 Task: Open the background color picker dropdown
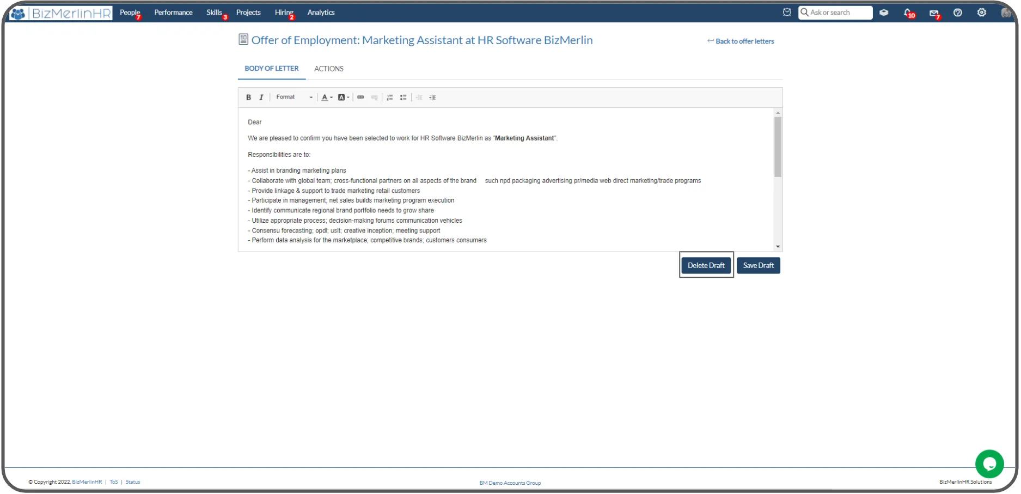[x=344, y=97]
